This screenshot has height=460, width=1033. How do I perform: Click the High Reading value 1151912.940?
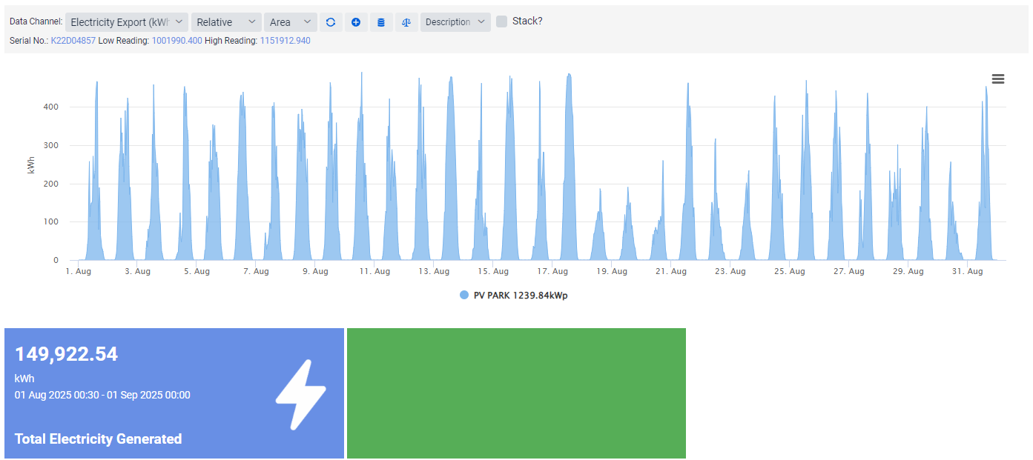point(285,41)
